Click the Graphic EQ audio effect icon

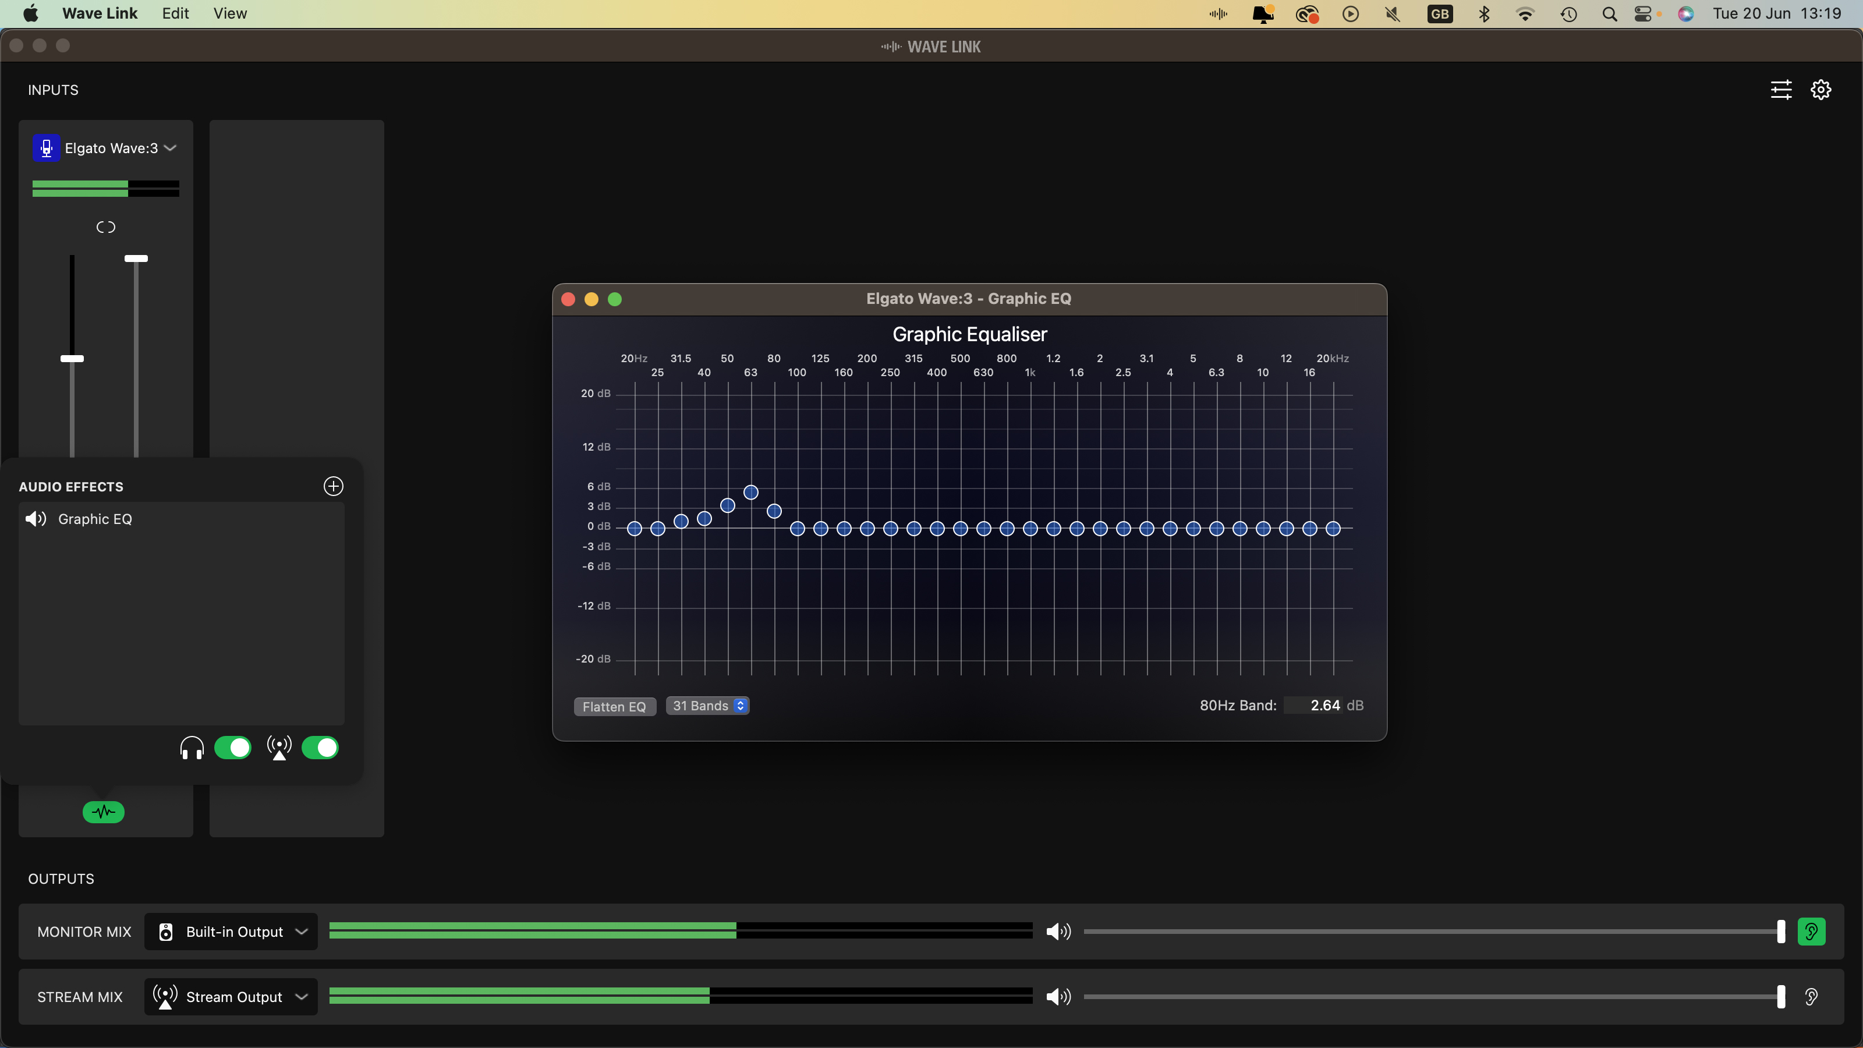[34, 518]
